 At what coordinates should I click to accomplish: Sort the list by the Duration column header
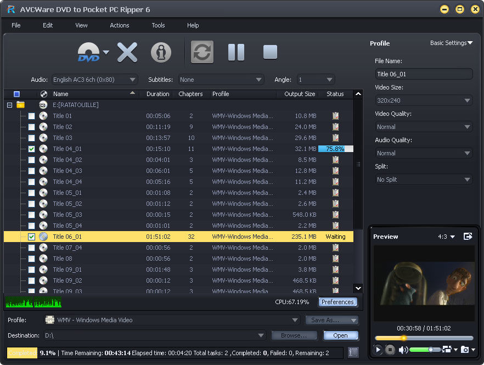click(157, 94)
